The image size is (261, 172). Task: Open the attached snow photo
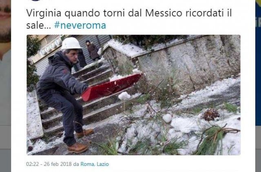[x=133, y=95]
